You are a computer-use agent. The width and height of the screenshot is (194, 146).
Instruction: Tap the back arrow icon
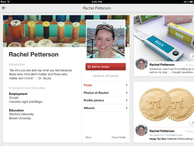tap(4, 8)
